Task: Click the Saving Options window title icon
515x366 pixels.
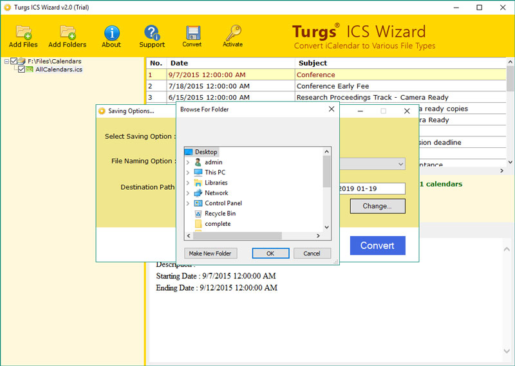Action: tap(102, 111)
